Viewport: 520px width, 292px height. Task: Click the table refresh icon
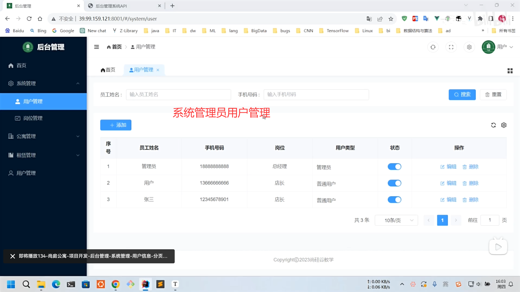(493, 125)
